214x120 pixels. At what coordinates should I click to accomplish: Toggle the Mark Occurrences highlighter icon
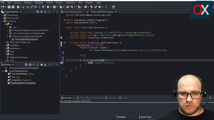[31, 7]
